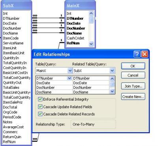The width and height of the screenshot is (158, 146).
Task: Select AvarageCost field in SubX table
Action: click(x=13, y=127)
